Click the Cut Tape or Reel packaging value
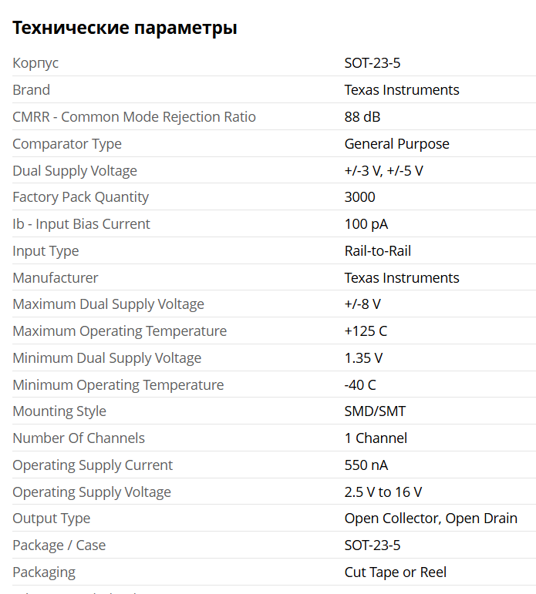Screen dimensions: 536x594 pyautogui.click(x=395, y=572)
